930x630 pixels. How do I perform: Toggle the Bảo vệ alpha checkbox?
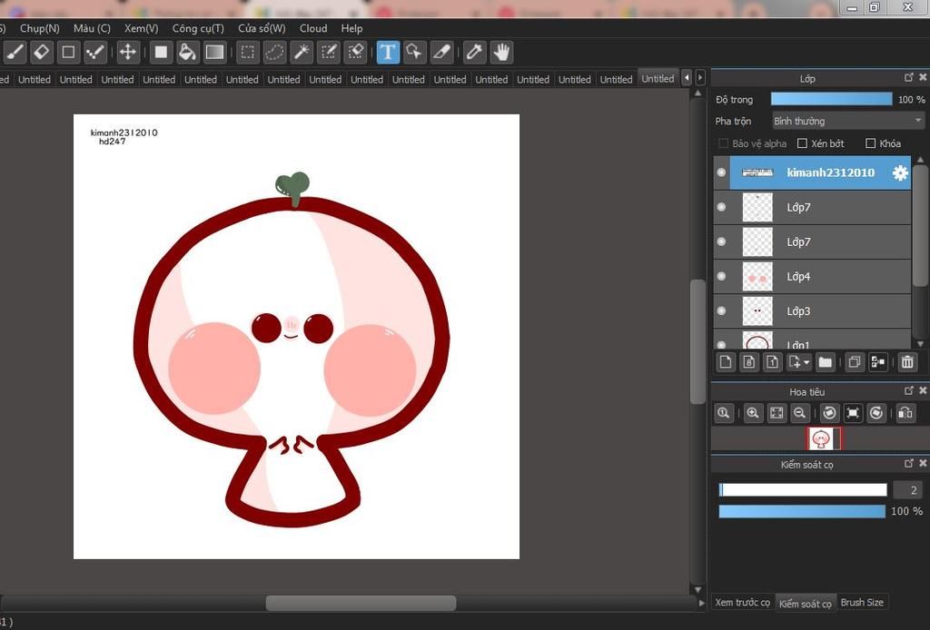(x=723, y=143)
